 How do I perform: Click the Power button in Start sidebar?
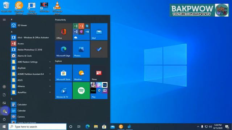pos(4,119)
